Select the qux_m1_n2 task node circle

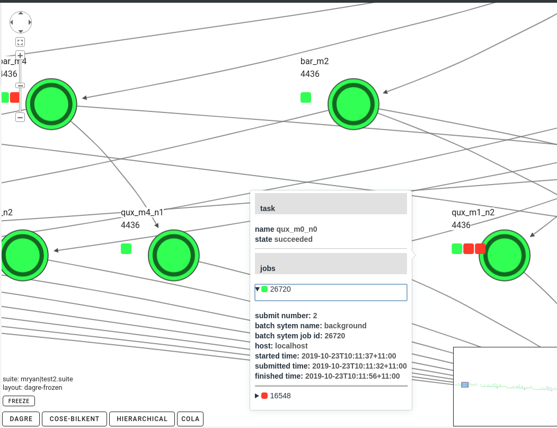[504, 255]
